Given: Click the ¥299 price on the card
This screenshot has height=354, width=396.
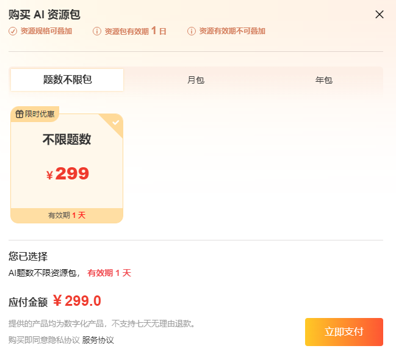Looking at the screenshot, I should [x=67, y=174].
